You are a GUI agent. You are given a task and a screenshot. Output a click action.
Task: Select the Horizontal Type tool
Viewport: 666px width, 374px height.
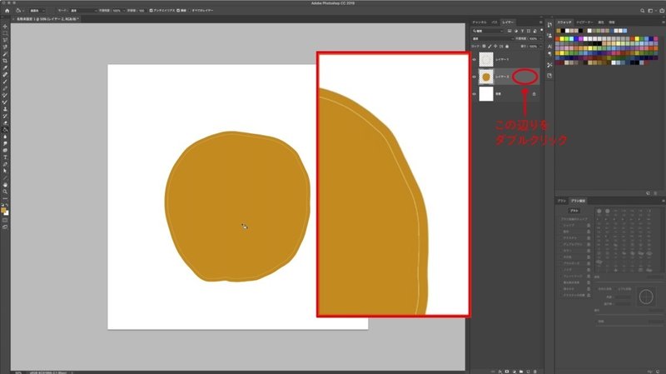tap(5, 157)
